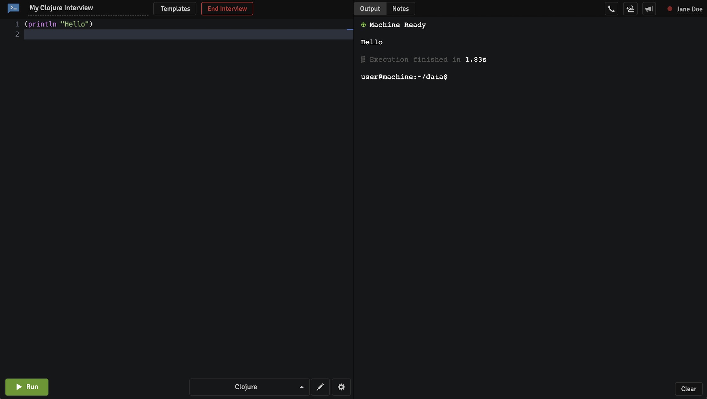Click the Run button to execute code
Viewport: 707px width, 399px height.
point(27,387)
